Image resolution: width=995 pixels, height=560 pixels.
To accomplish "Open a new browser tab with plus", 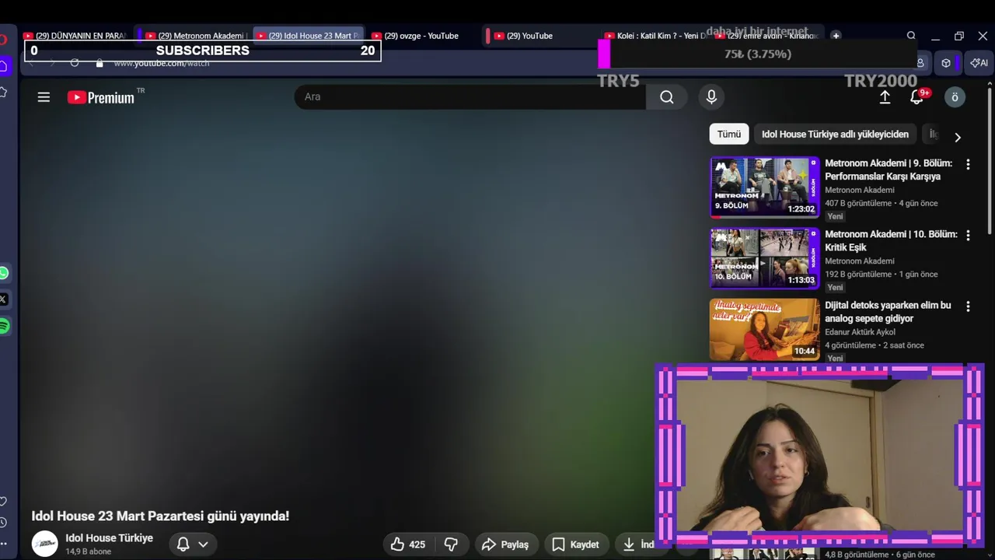I will 836,36.
